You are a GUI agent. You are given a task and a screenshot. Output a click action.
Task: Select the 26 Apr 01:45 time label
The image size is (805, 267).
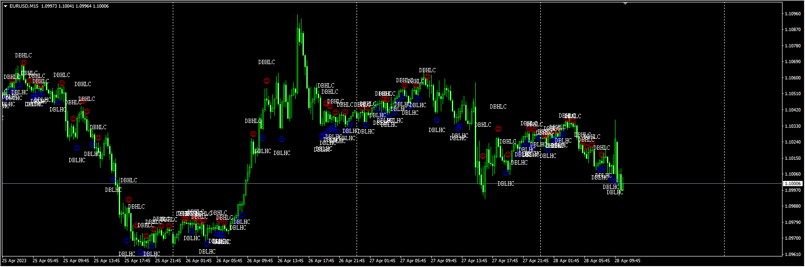(199, 261)
